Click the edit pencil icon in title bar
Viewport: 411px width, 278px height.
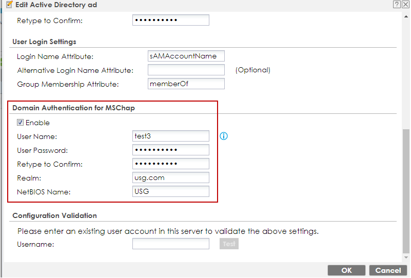pos(9,5)
